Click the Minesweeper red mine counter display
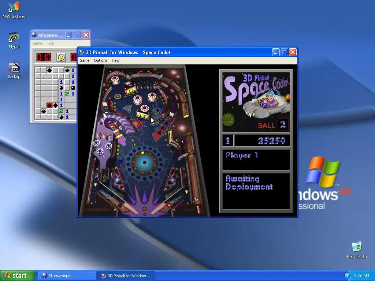The width and height of the screenshot is (375, 281). coord(44,57)
